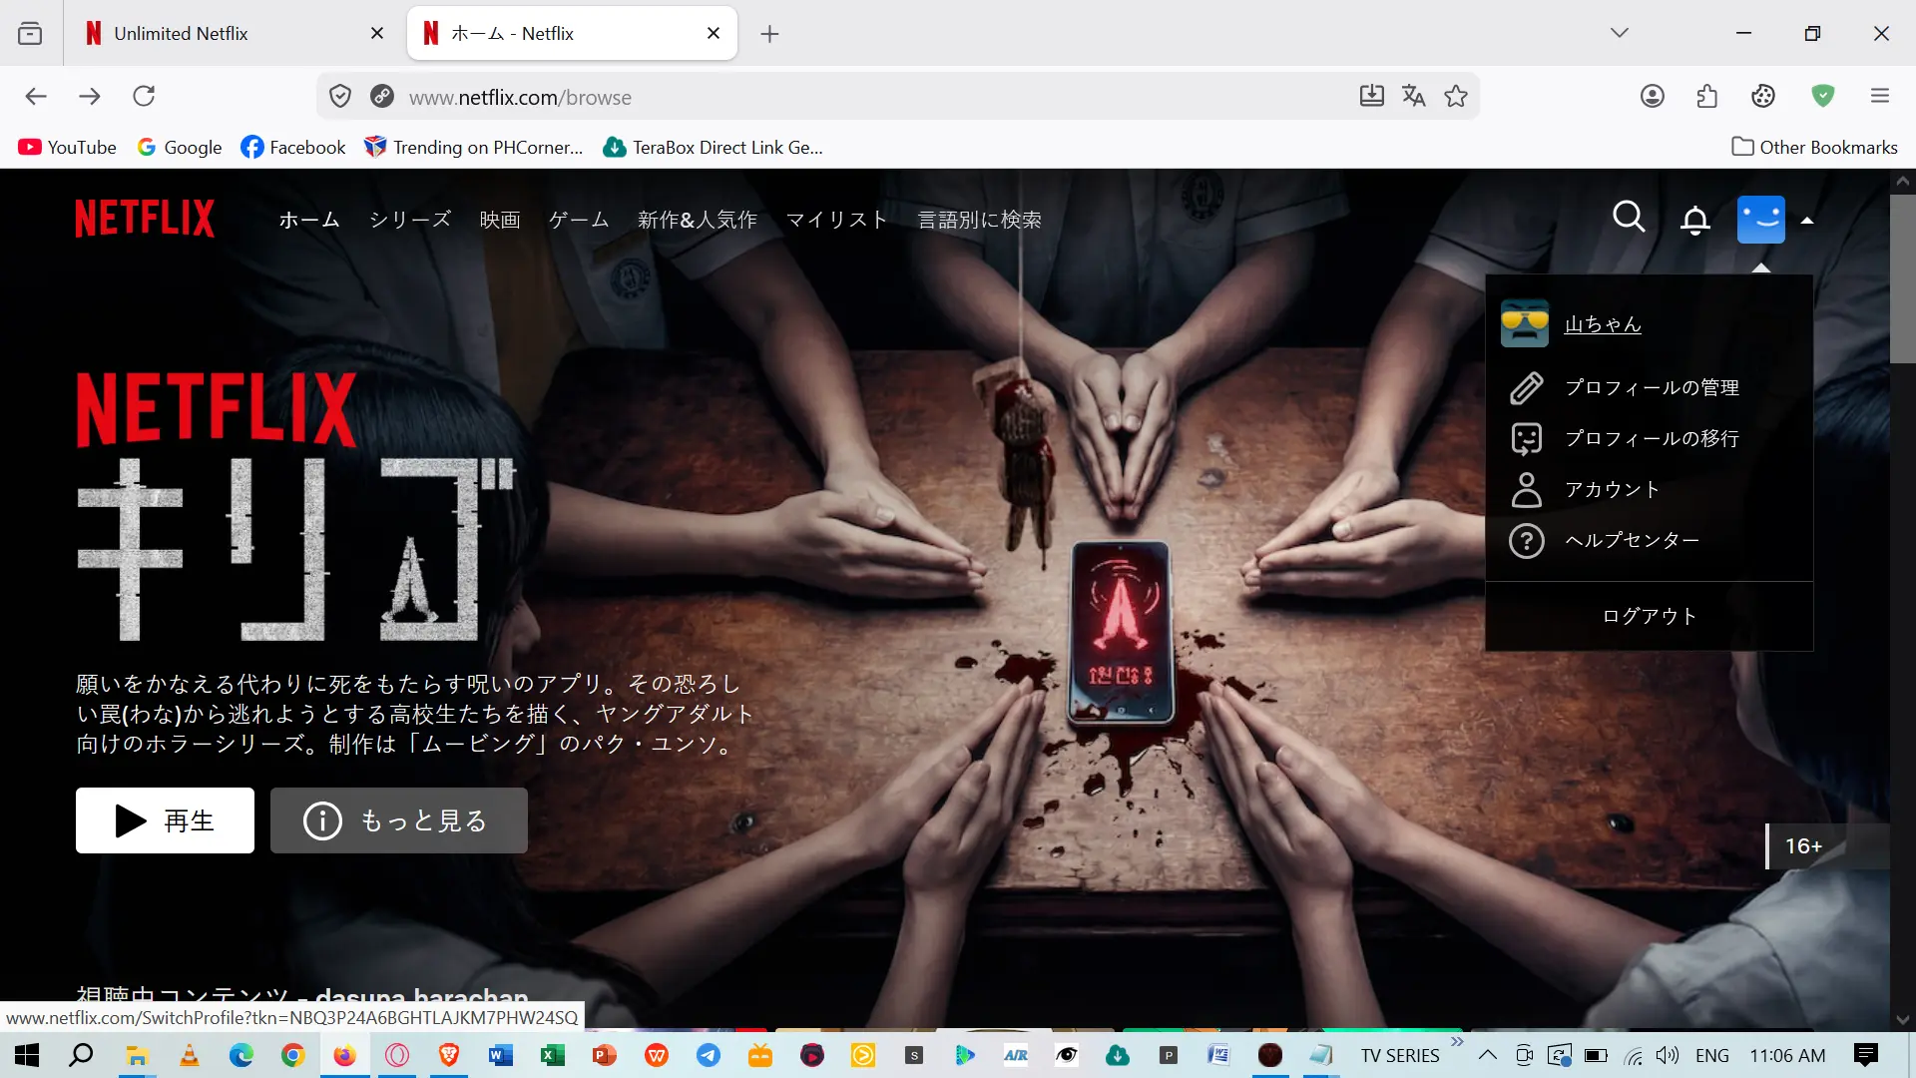Close the ホーム - Netflix tab
This screenshot has height=1078, width=1916.
tap(714, 33)
